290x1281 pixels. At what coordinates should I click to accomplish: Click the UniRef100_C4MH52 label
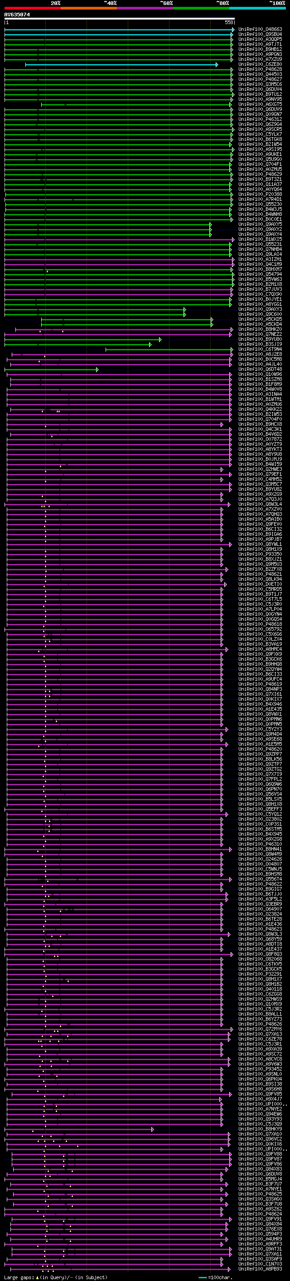[x=260, y=479]
